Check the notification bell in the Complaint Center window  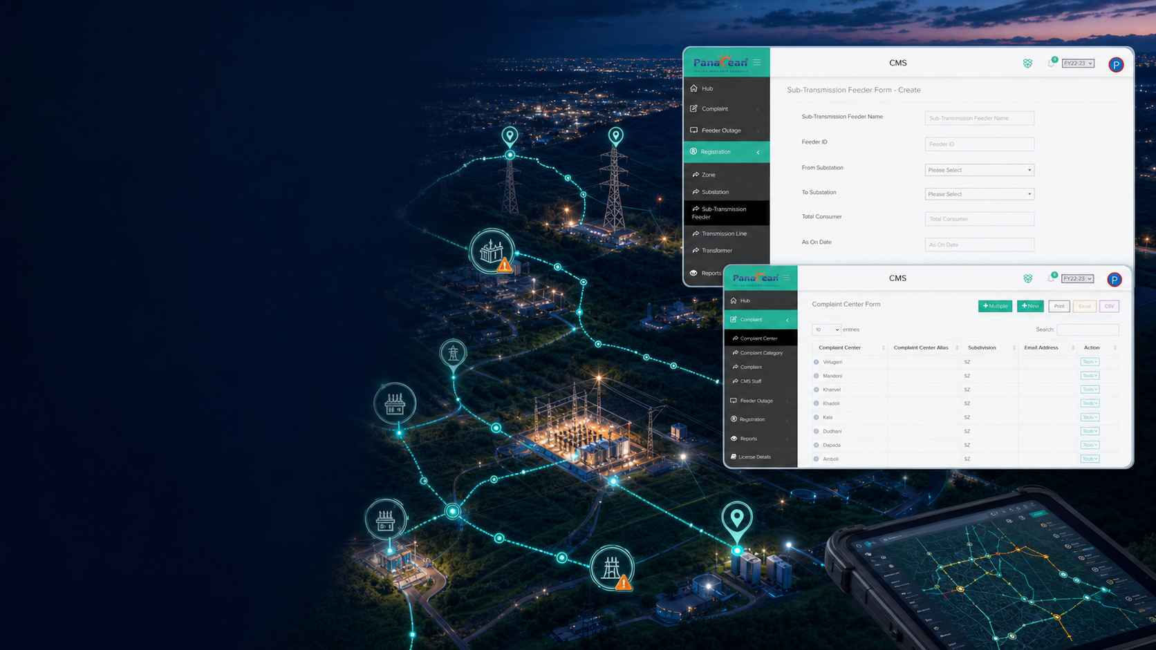click(1051, 278)
